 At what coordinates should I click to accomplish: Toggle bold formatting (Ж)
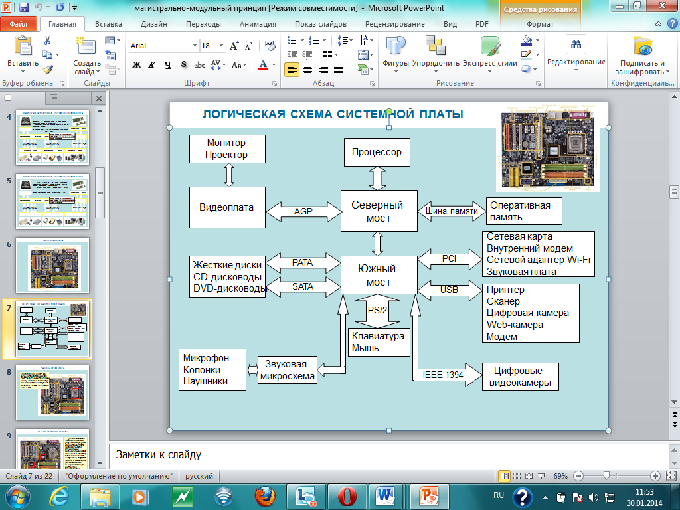point(137,65)
